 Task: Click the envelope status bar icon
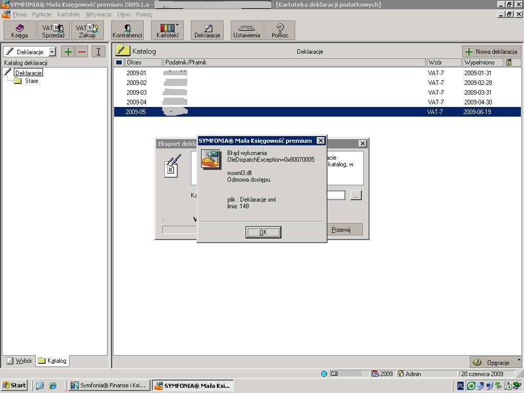pos(334,374)
